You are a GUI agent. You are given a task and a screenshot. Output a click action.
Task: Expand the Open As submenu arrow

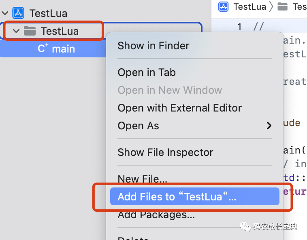269,126
